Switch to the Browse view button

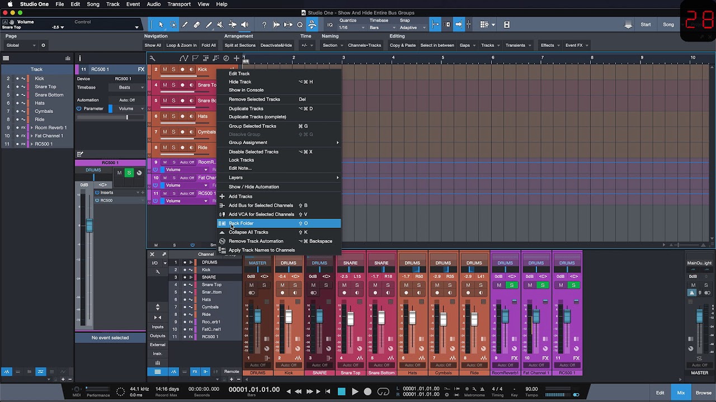click(704, 393)
